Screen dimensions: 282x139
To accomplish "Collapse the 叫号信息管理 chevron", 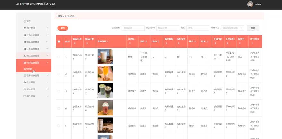I will tap(47, 63).
